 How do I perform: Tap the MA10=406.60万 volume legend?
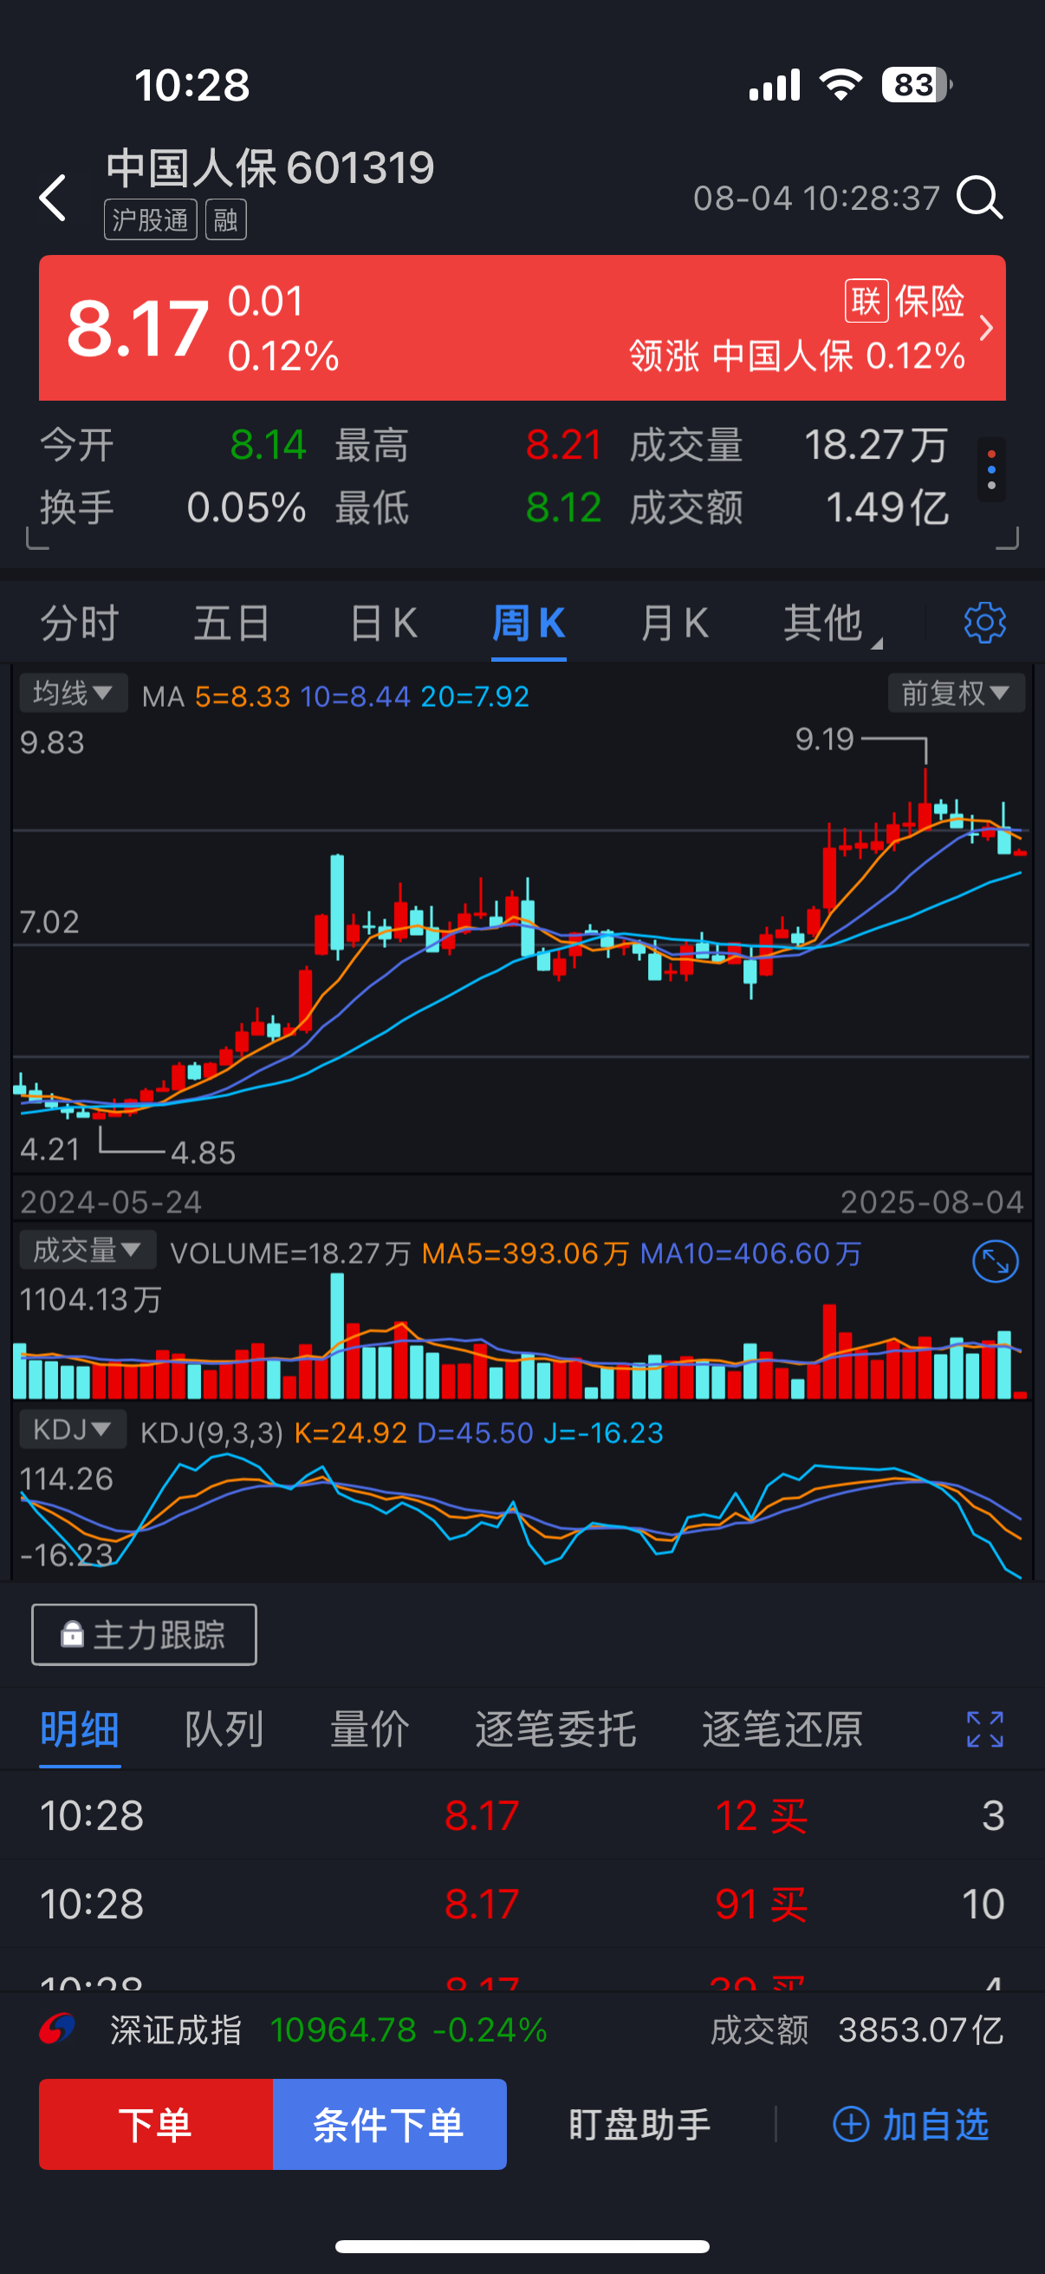tap(750, 1252)
